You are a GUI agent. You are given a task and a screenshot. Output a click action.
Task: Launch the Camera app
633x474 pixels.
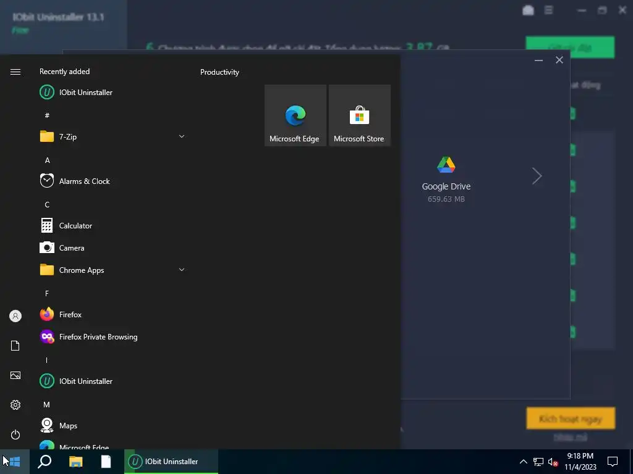coord(113,248)
